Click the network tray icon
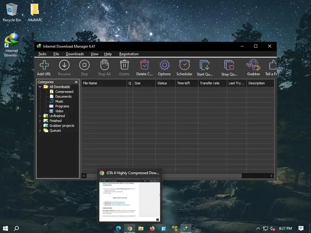This screenshot has height=233, width=311. click(265, 228)
